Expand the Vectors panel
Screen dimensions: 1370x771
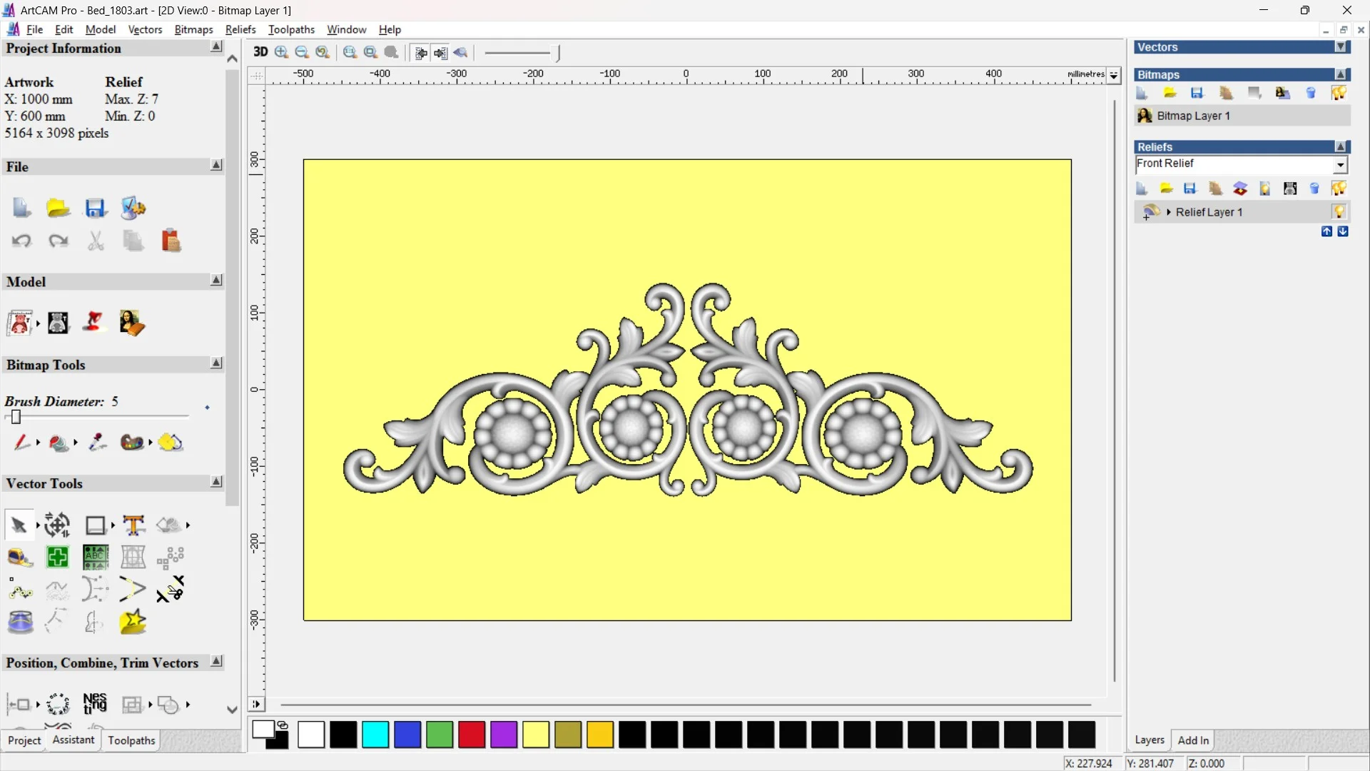point(1341,47)
